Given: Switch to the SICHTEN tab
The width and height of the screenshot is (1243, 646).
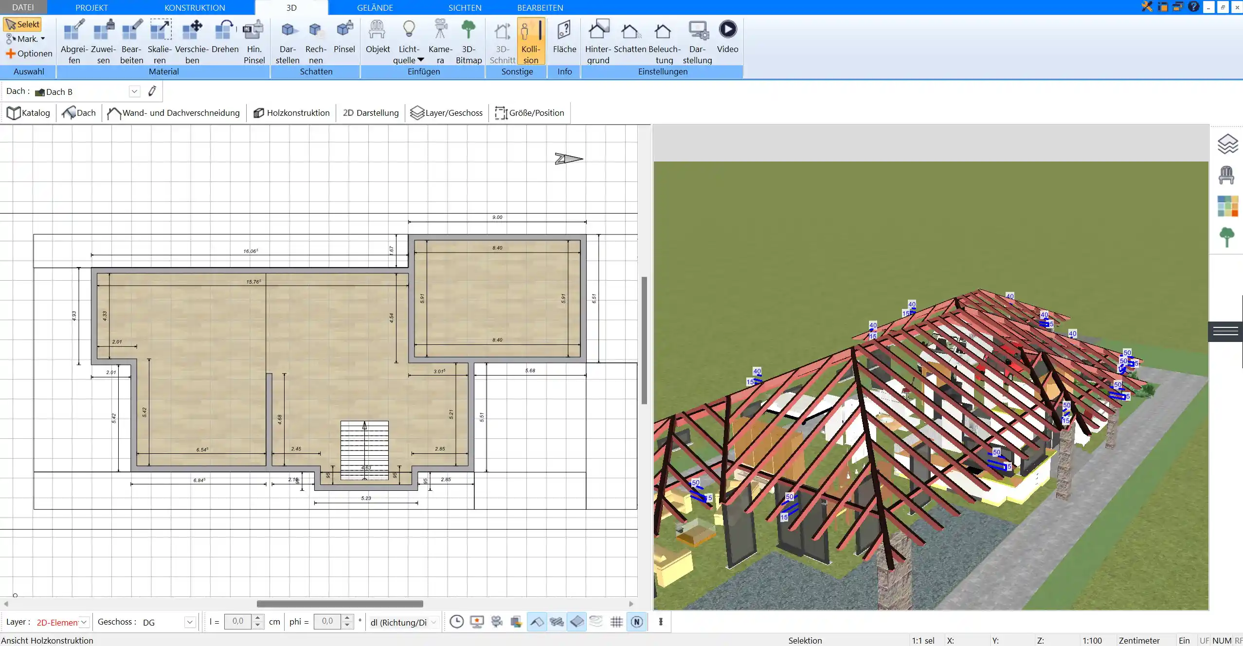Looking at the screenshot, I should click(465, 7).
